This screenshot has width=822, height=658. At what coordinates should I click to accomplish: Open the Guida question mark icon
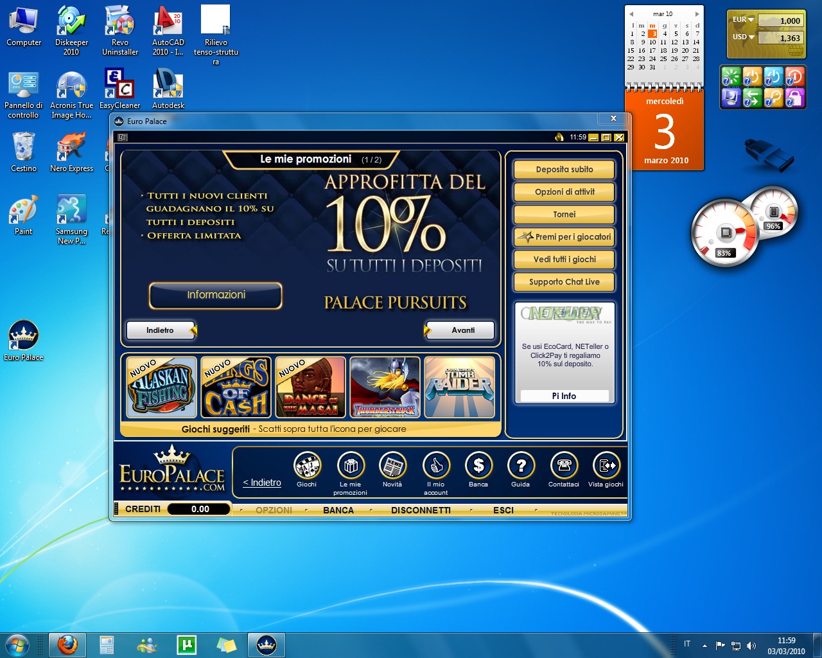pos(521,465)
